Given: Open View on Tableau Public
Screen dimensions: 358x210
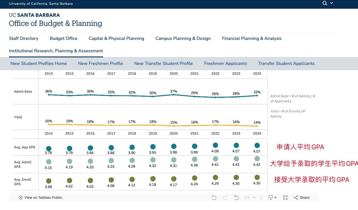Looking at the screenshot, I should (x=40, y=198).
